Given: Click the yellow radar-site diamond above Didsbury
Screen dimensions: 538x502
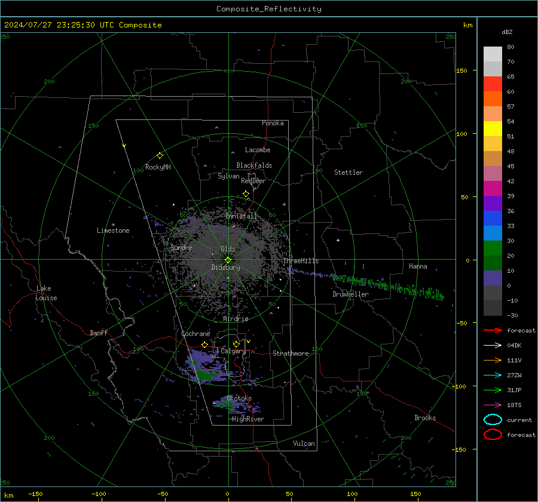Looking at the screenshot, I should pos(228,260).
